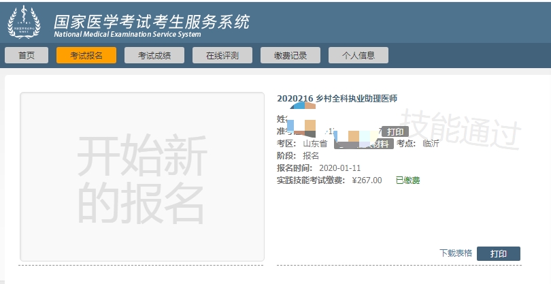551x284 pixels.
Task: Click the 临沂 exam site text
Action: [x=431, y=144]
